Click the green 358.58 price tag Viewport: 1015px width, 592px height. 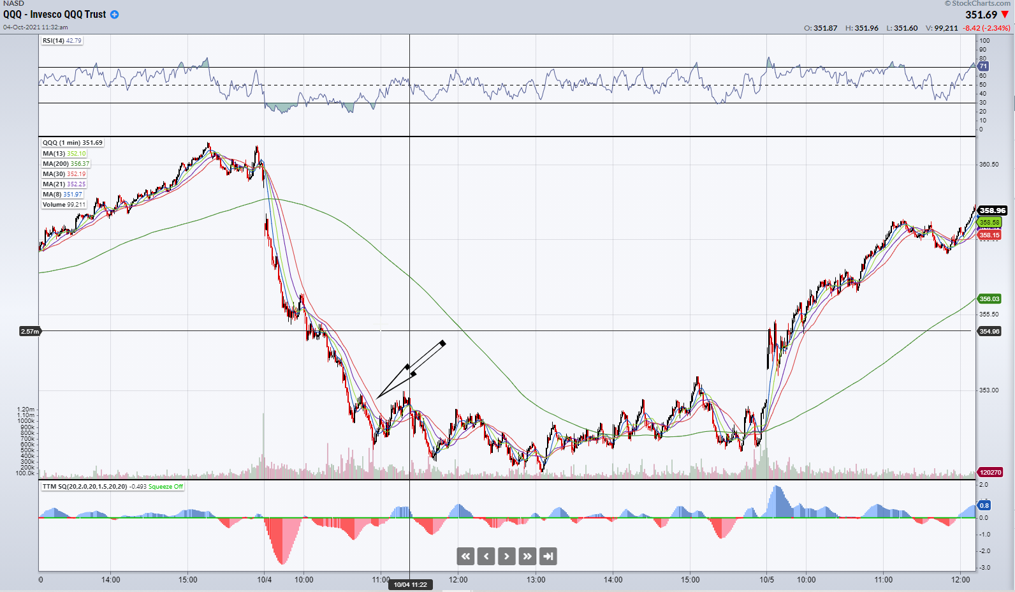coord(989,223)
